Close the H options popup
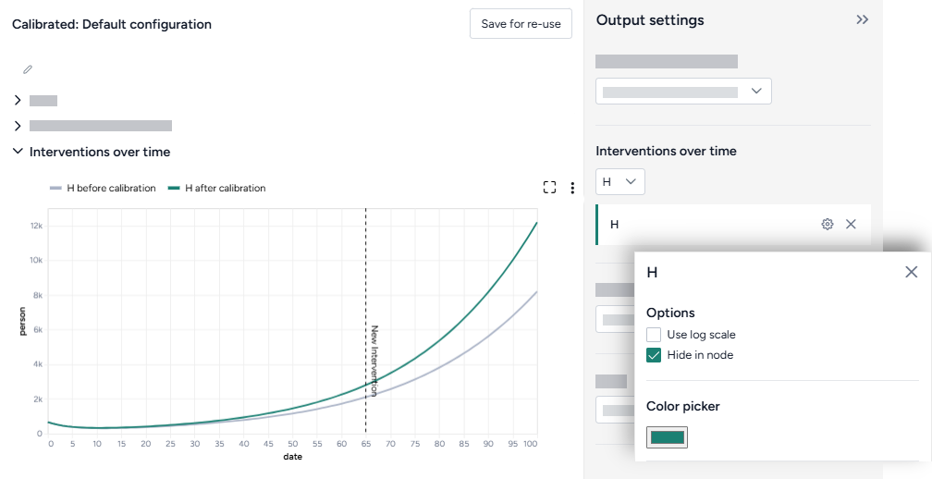The image size is (932, 479). coord(911,272)
